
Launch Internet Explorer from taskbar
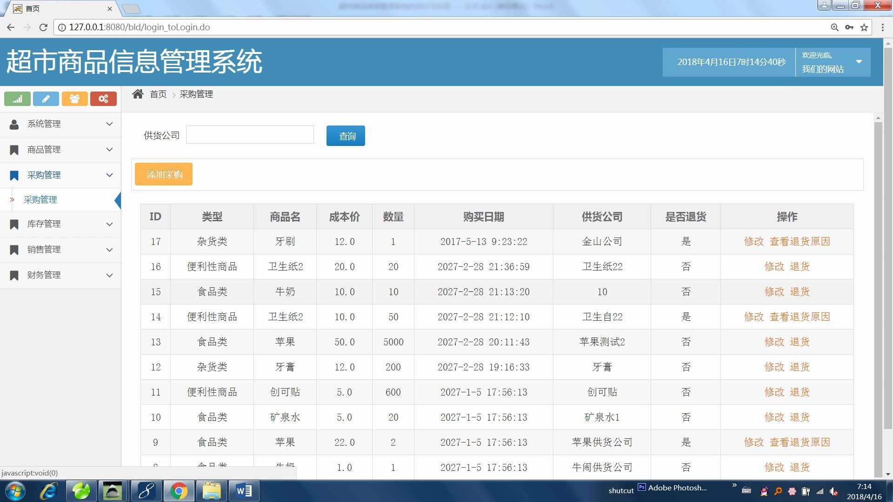[x=49, y=491]
